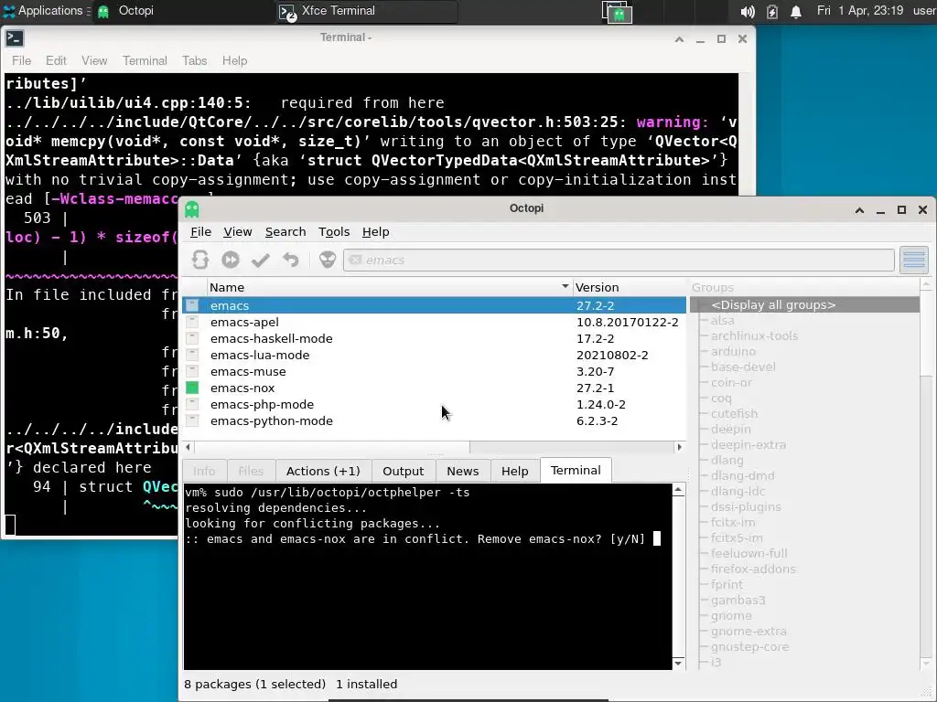Select the gnome-extra group
Viewport: 937px width, 702px height.
(749, 631)
